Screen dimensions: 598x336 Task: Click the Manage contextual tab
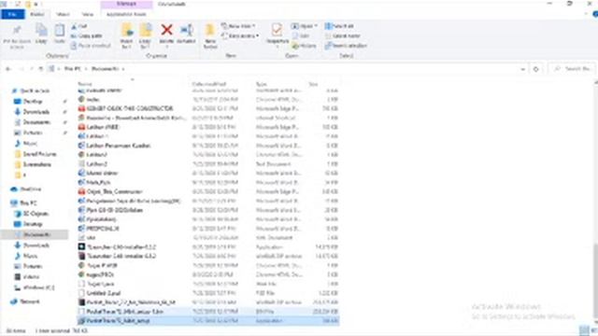[126, 4]
